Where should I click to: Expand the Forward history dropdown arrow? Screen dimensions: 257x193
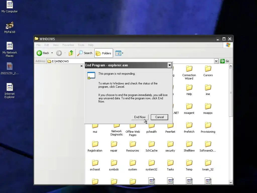pyautogui.click(x=65, y=53)
